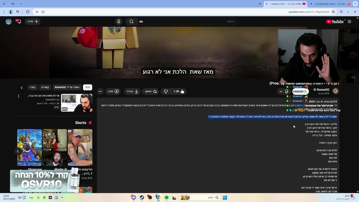Start voice search with microphone icon
The height and width of the screenshot is (202, 359).
pyautogui.click(x=119, y=22)
